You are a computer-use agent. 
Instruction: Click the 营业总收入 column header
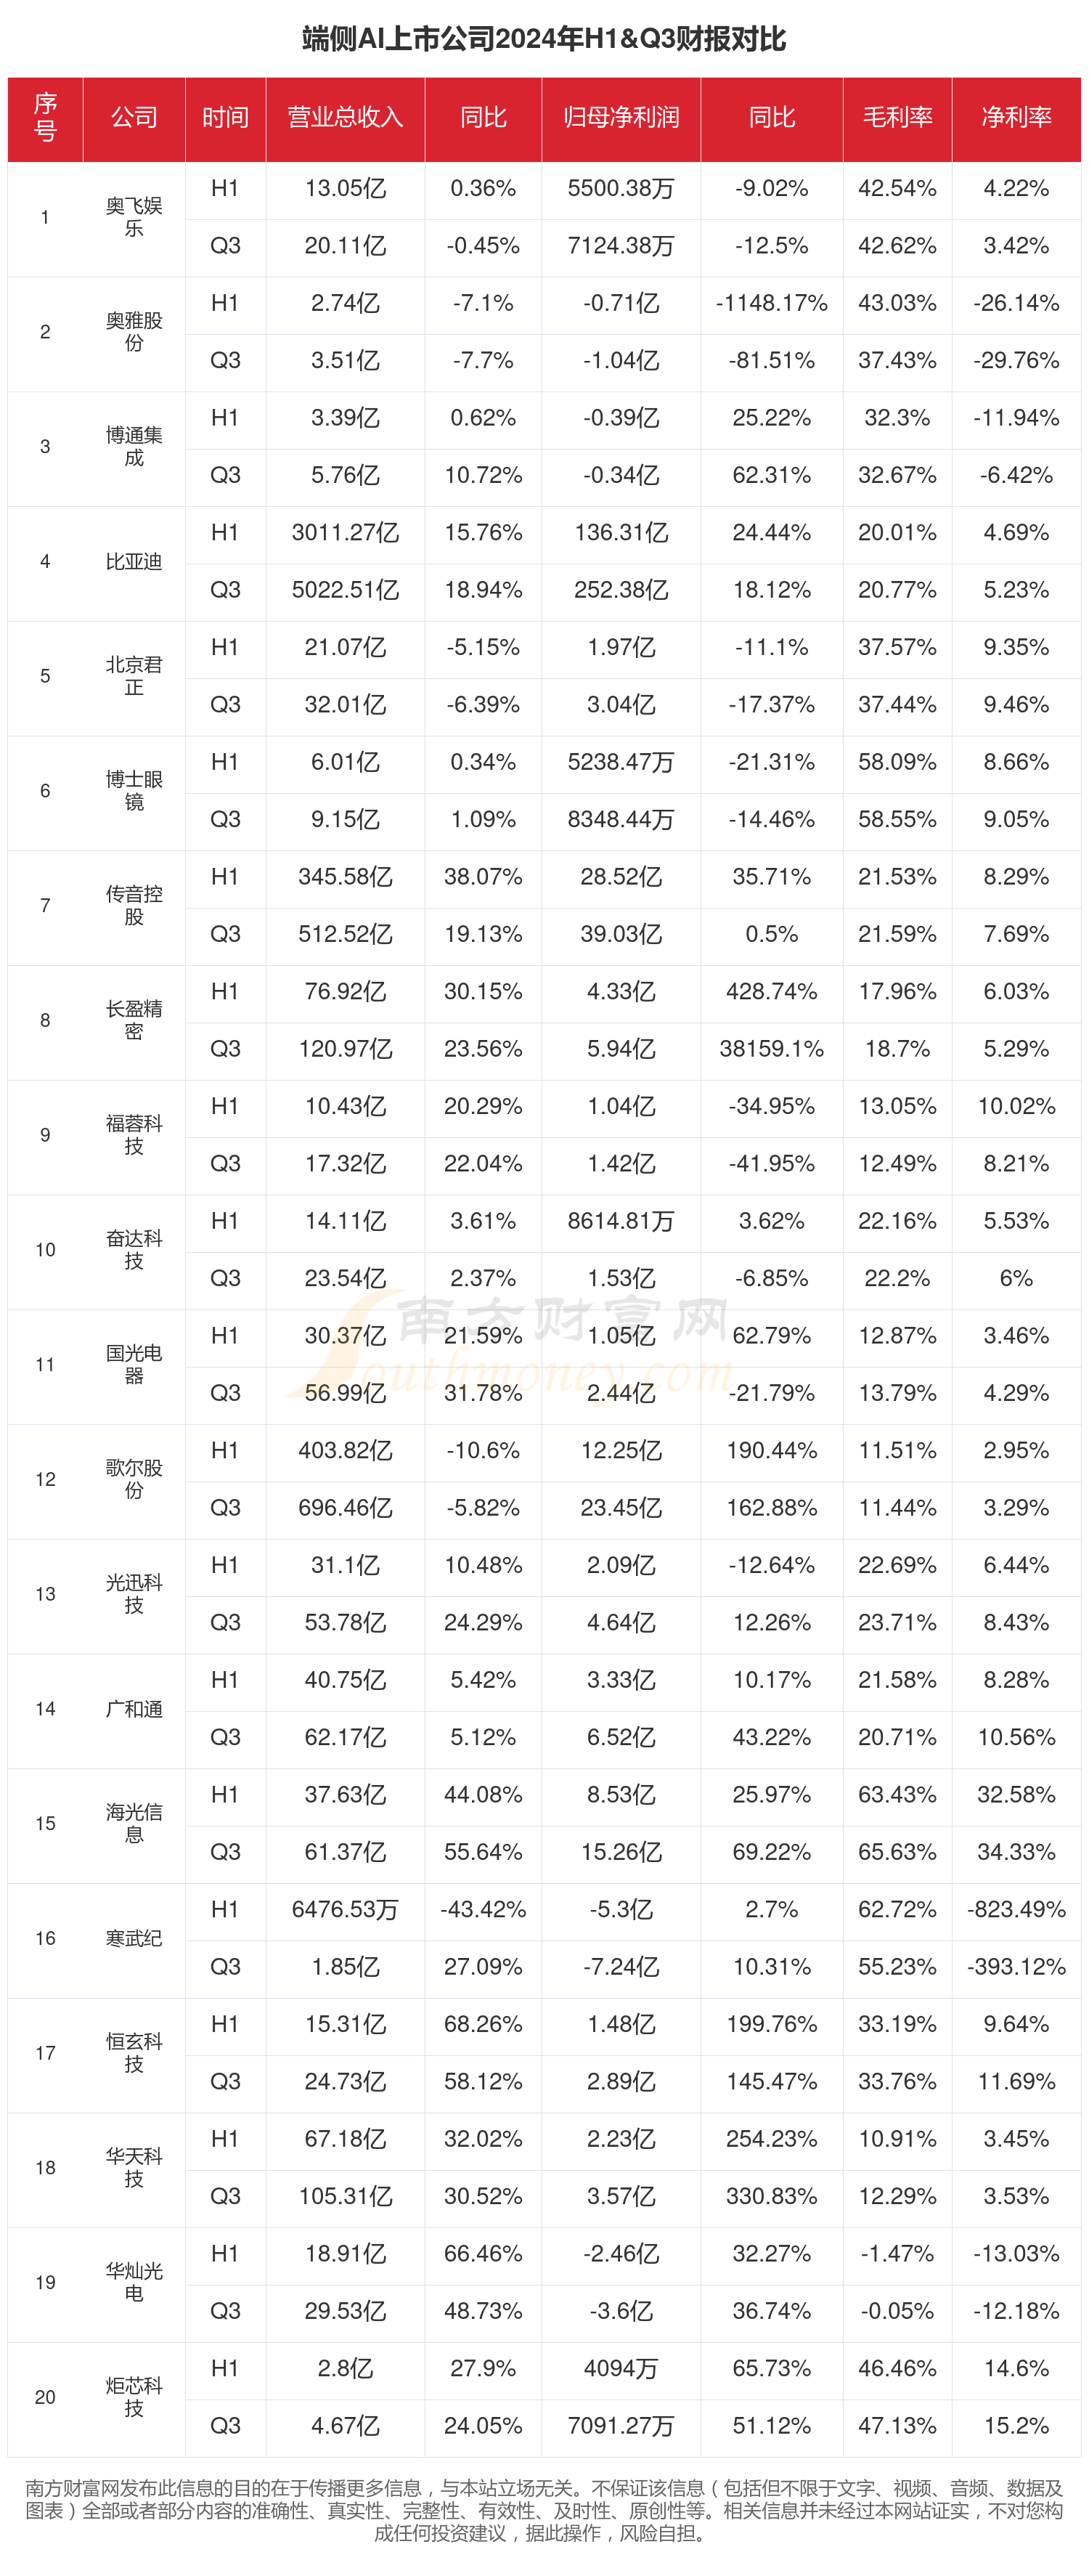(345, 118)
